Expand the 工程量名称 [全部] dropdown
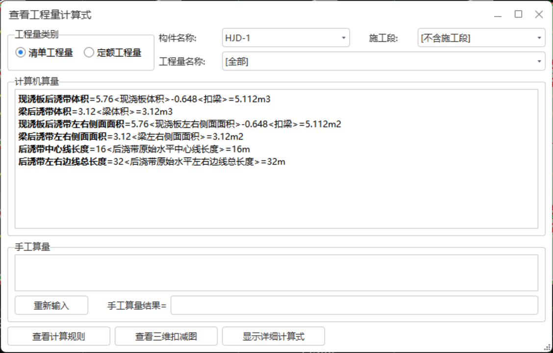Image resolution: width=553 pixels, height=353 pixels. coord(383,61)
